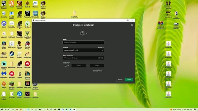Expand More Options in the installation dialog

[98, 71]
